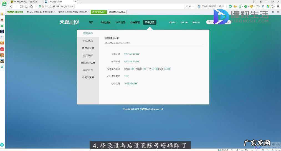
Task: Click the 100% zoom level in status bar
Action: (278, 150)
